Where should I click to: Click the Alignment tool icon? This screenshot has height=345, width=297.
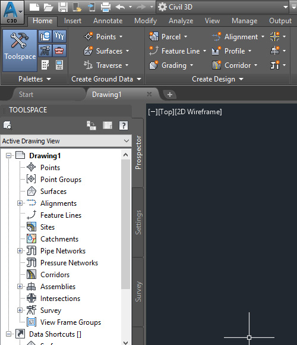(x=216, y=36)
